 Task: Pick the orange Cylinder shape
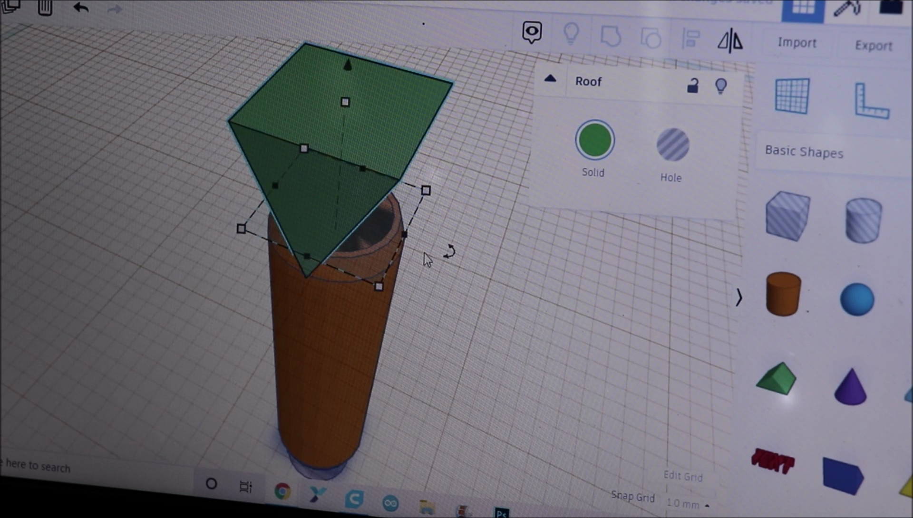[783, 294]
